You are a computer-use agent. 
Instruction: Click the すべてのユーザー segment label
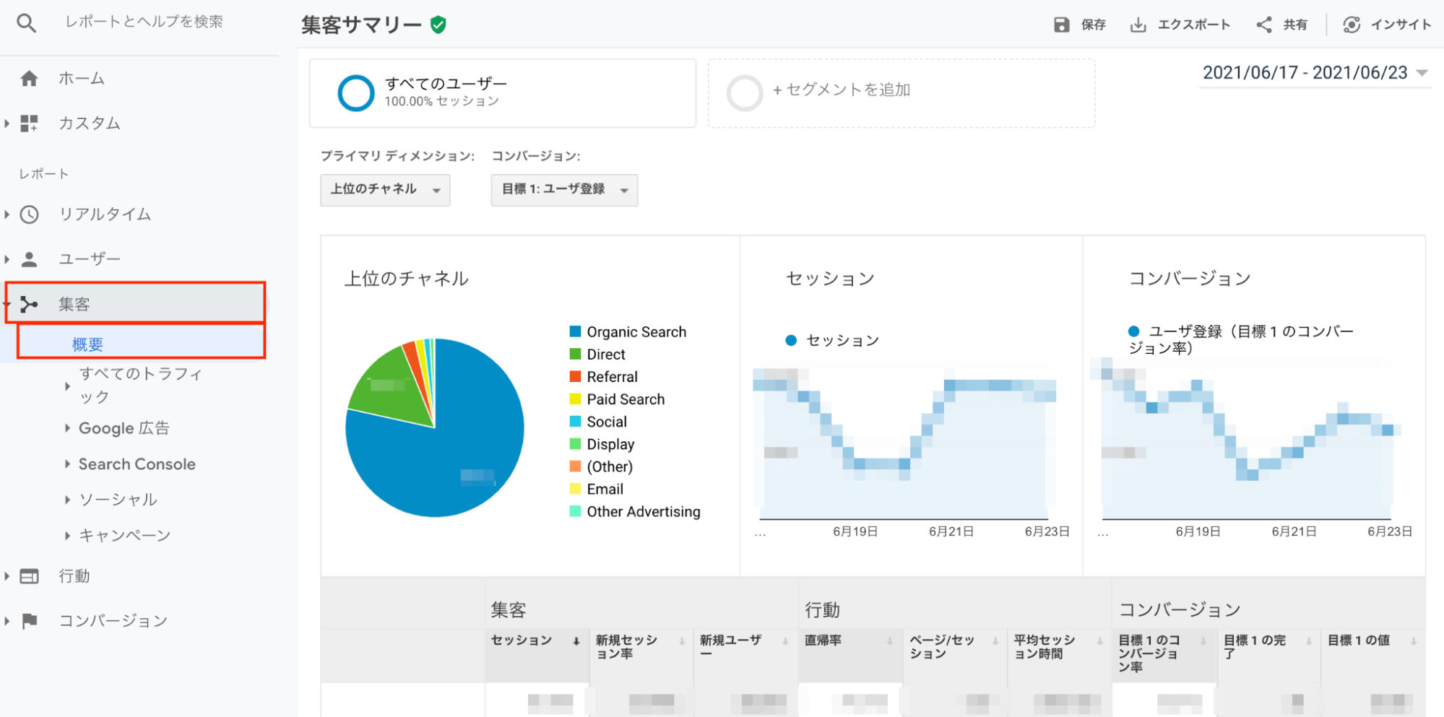click(x=446, y=84)
